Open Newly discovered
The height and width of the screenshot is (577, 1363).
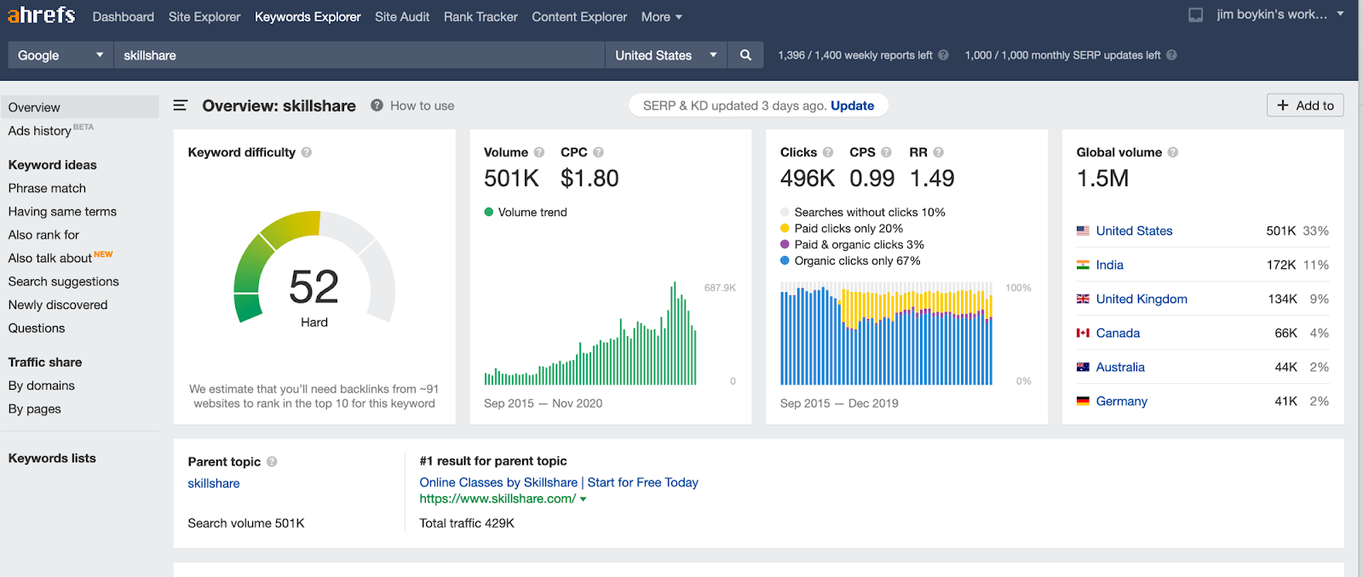(x=58, y=305)
